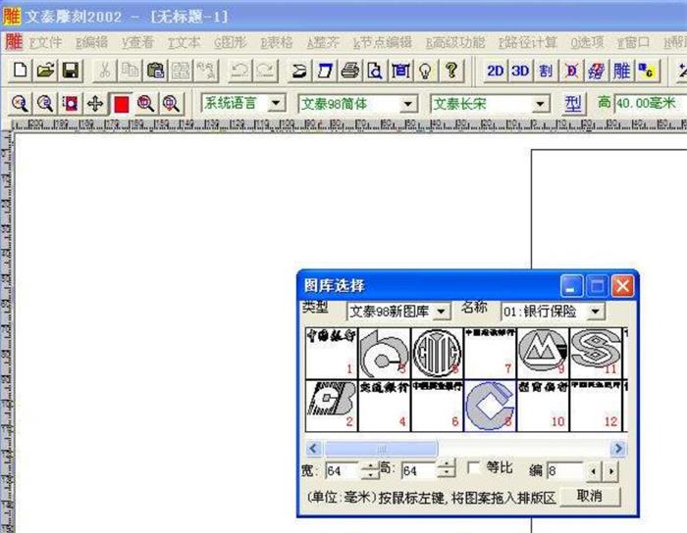This screenshot has height=533, width=687.
Task: Select the S-shaped logo thumbnail 11
Action: [596, 353]
